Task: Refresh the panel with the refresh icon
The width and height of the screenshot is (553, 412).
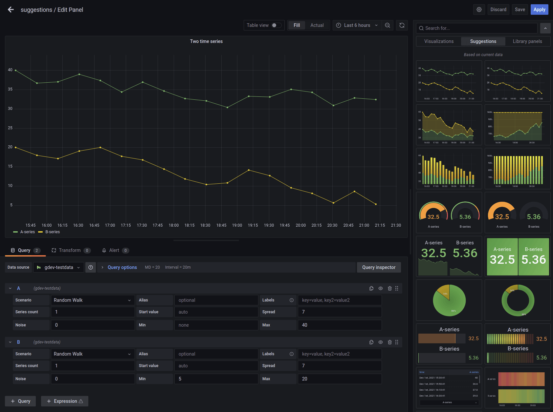Action: click(x=402, y=25)
